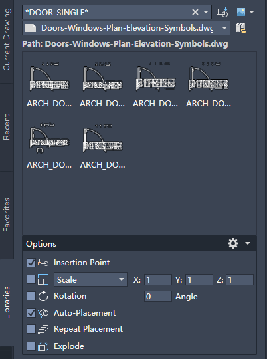Click the Repeat Placement icon
Screen dimensions: 267x359
(43, 329)
